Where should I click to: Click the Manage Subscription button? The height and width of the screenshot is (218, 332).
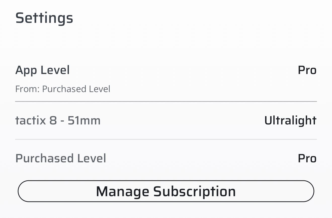166,191
